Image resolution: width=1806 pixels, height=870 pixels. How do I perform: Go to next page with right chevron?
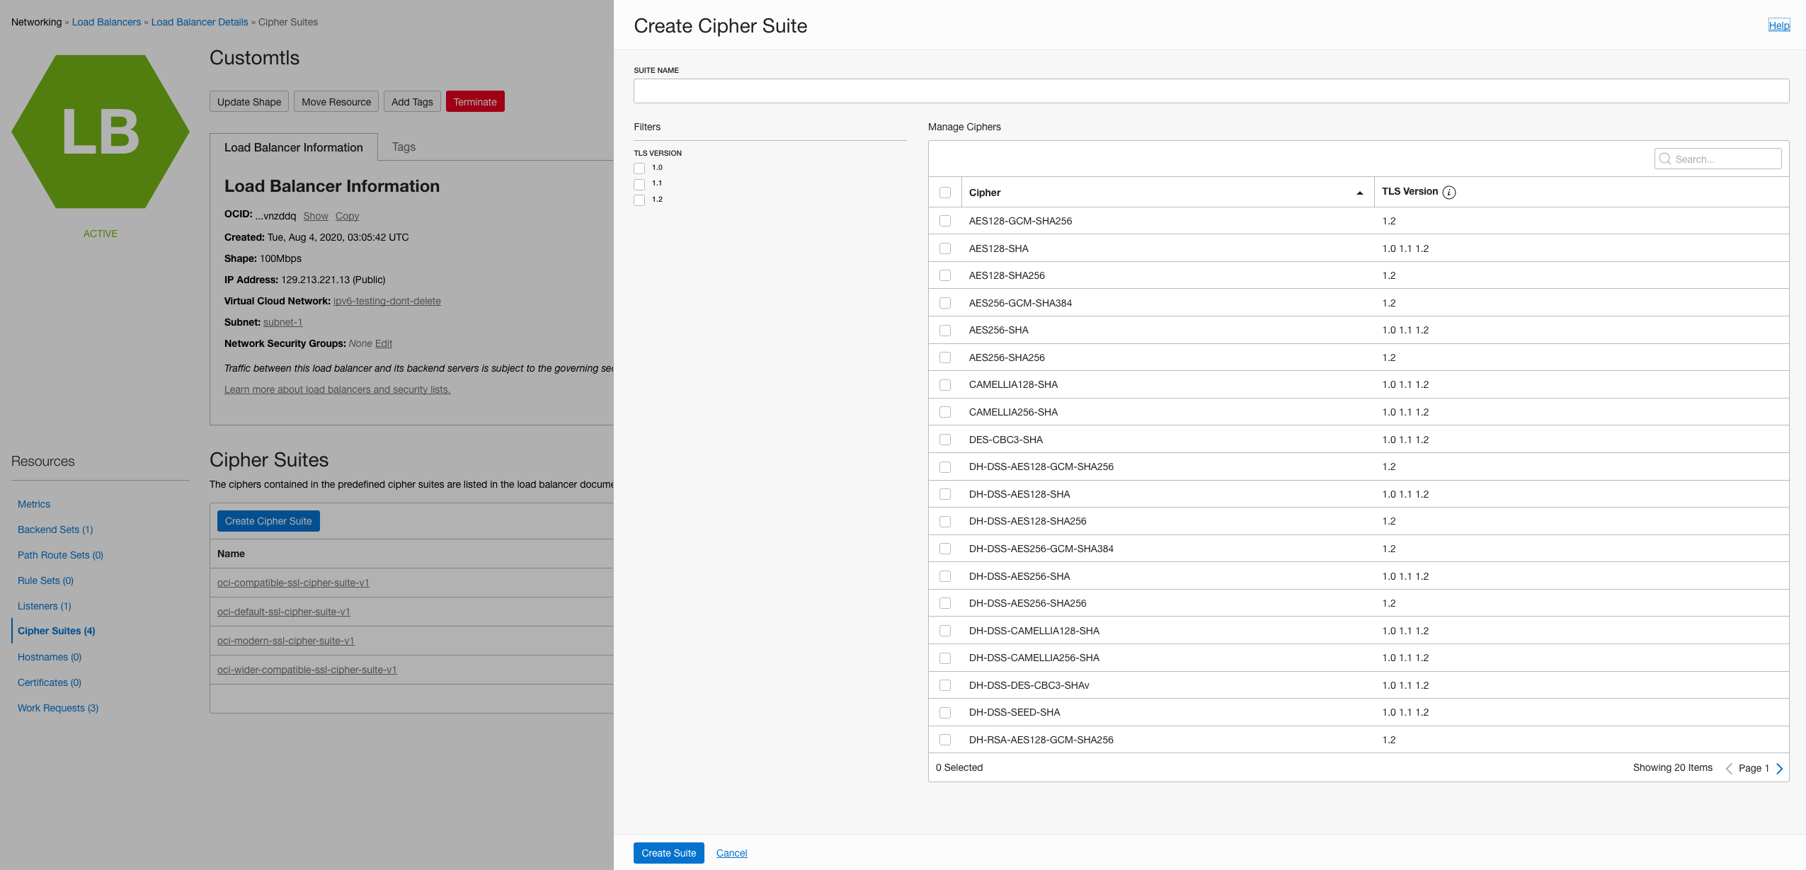1779,769
